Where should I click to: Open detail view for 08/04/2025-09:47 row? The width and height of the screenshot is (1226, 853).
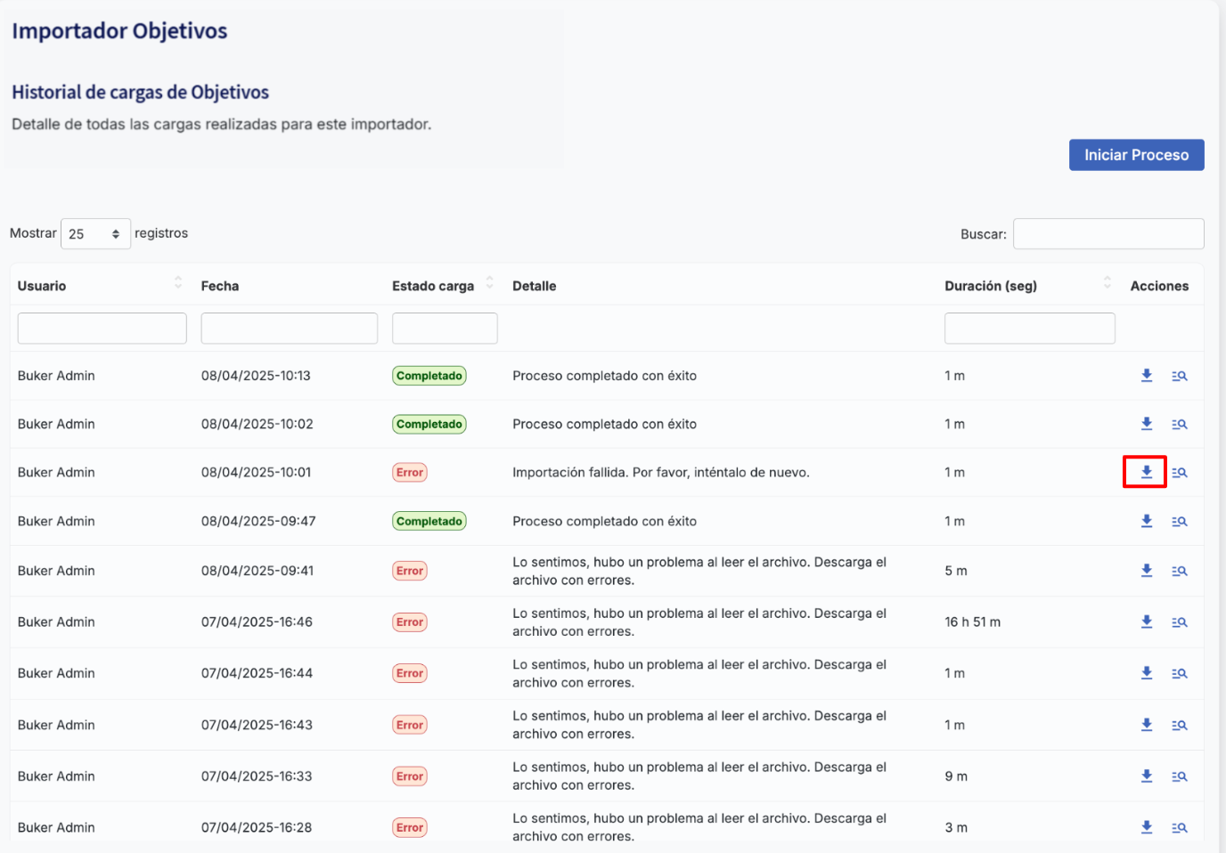pos(1180,522)
